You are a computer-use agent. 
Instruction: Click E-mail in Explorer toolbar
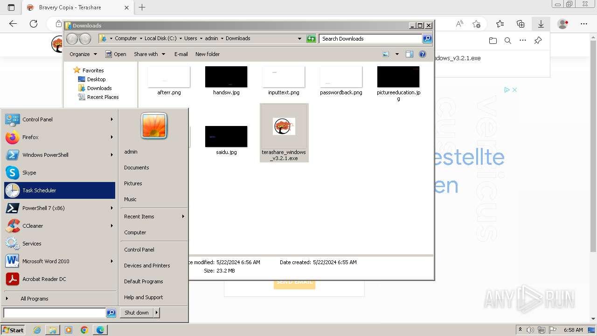click(181, 54)
